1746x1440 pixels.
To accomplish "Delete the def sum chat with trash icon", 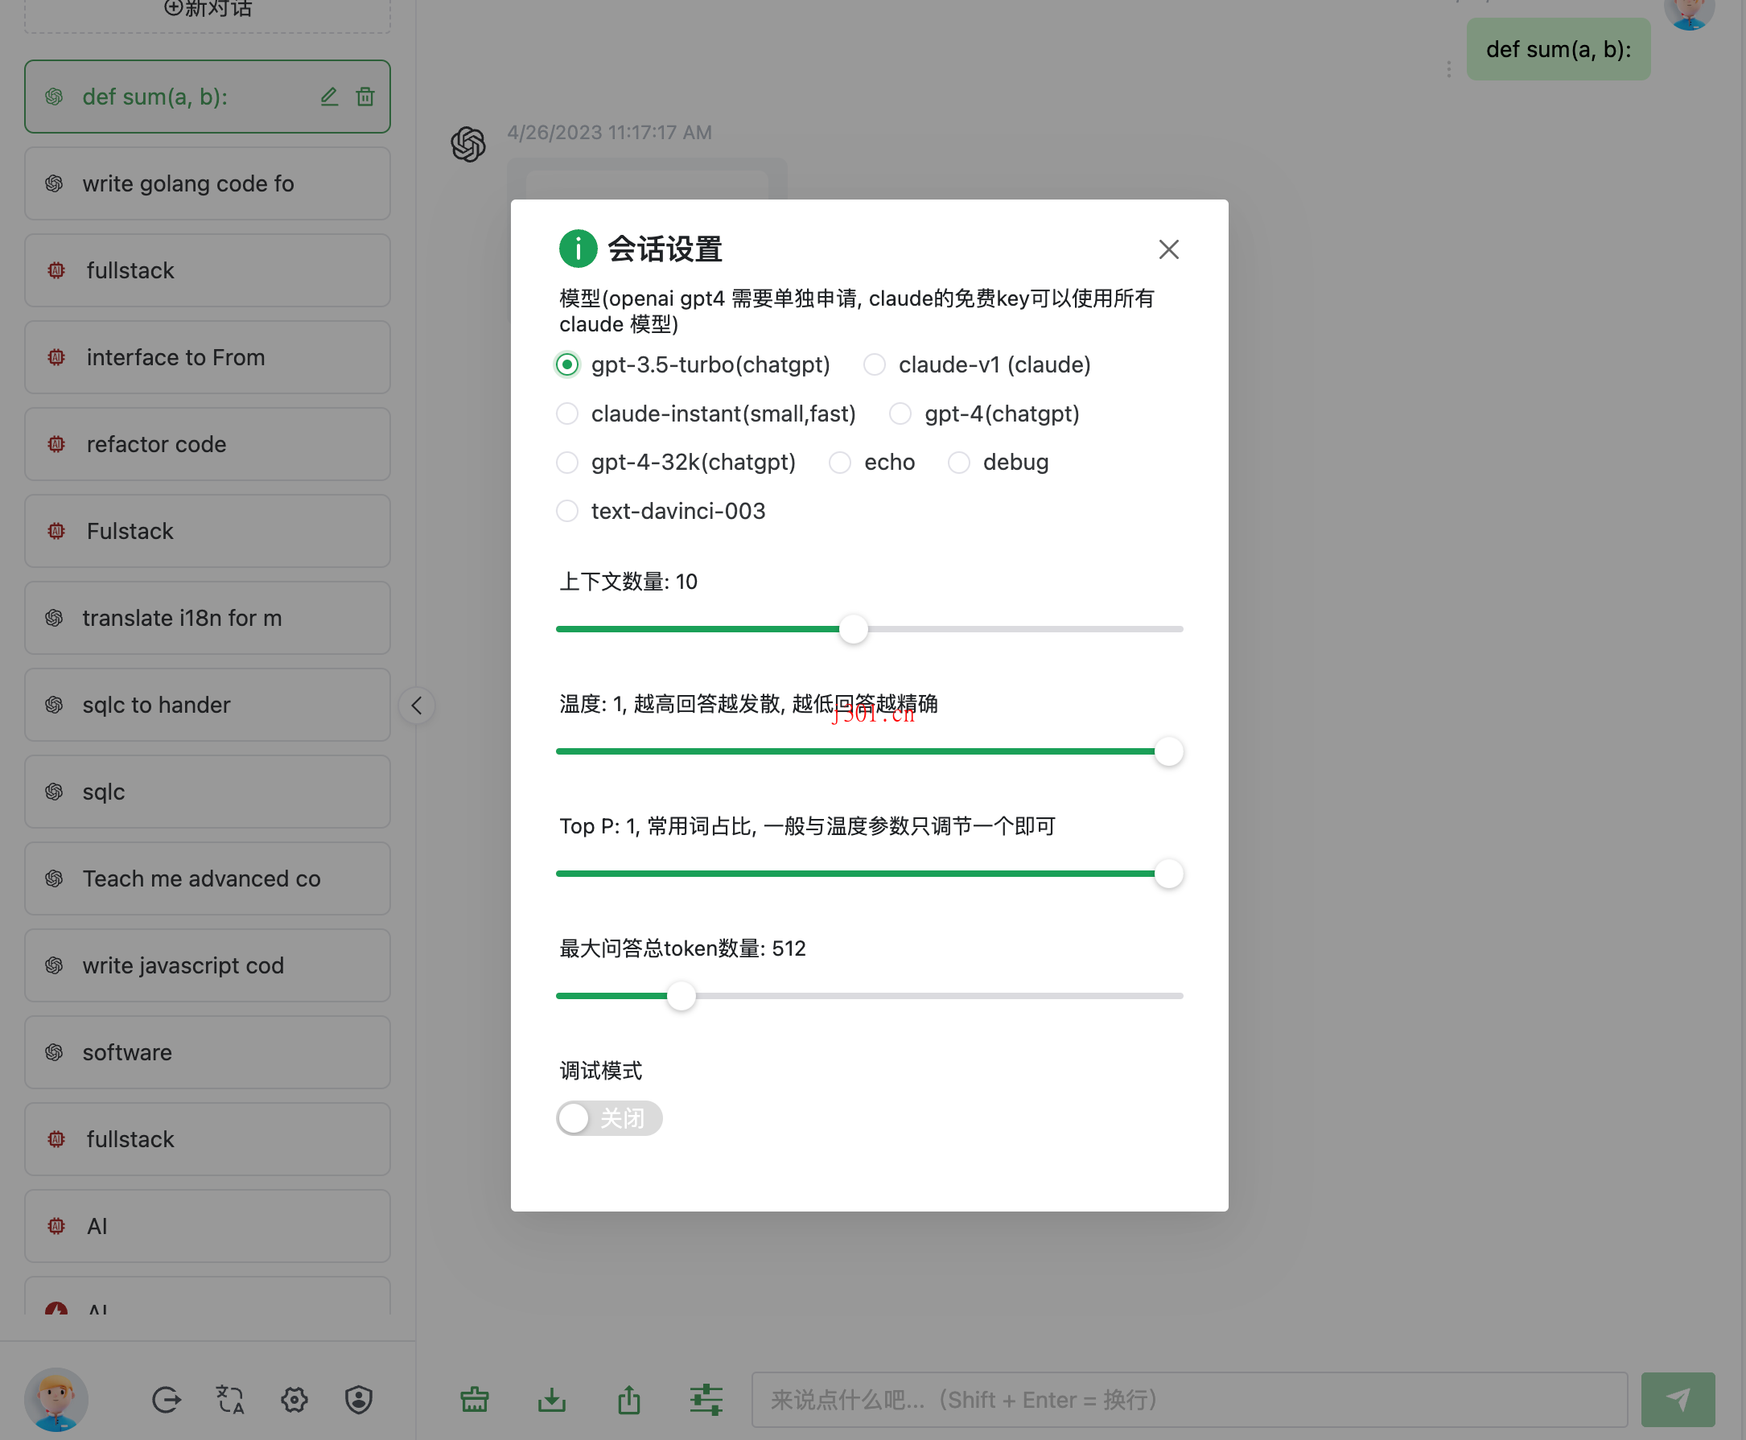I will coord(365,97).
